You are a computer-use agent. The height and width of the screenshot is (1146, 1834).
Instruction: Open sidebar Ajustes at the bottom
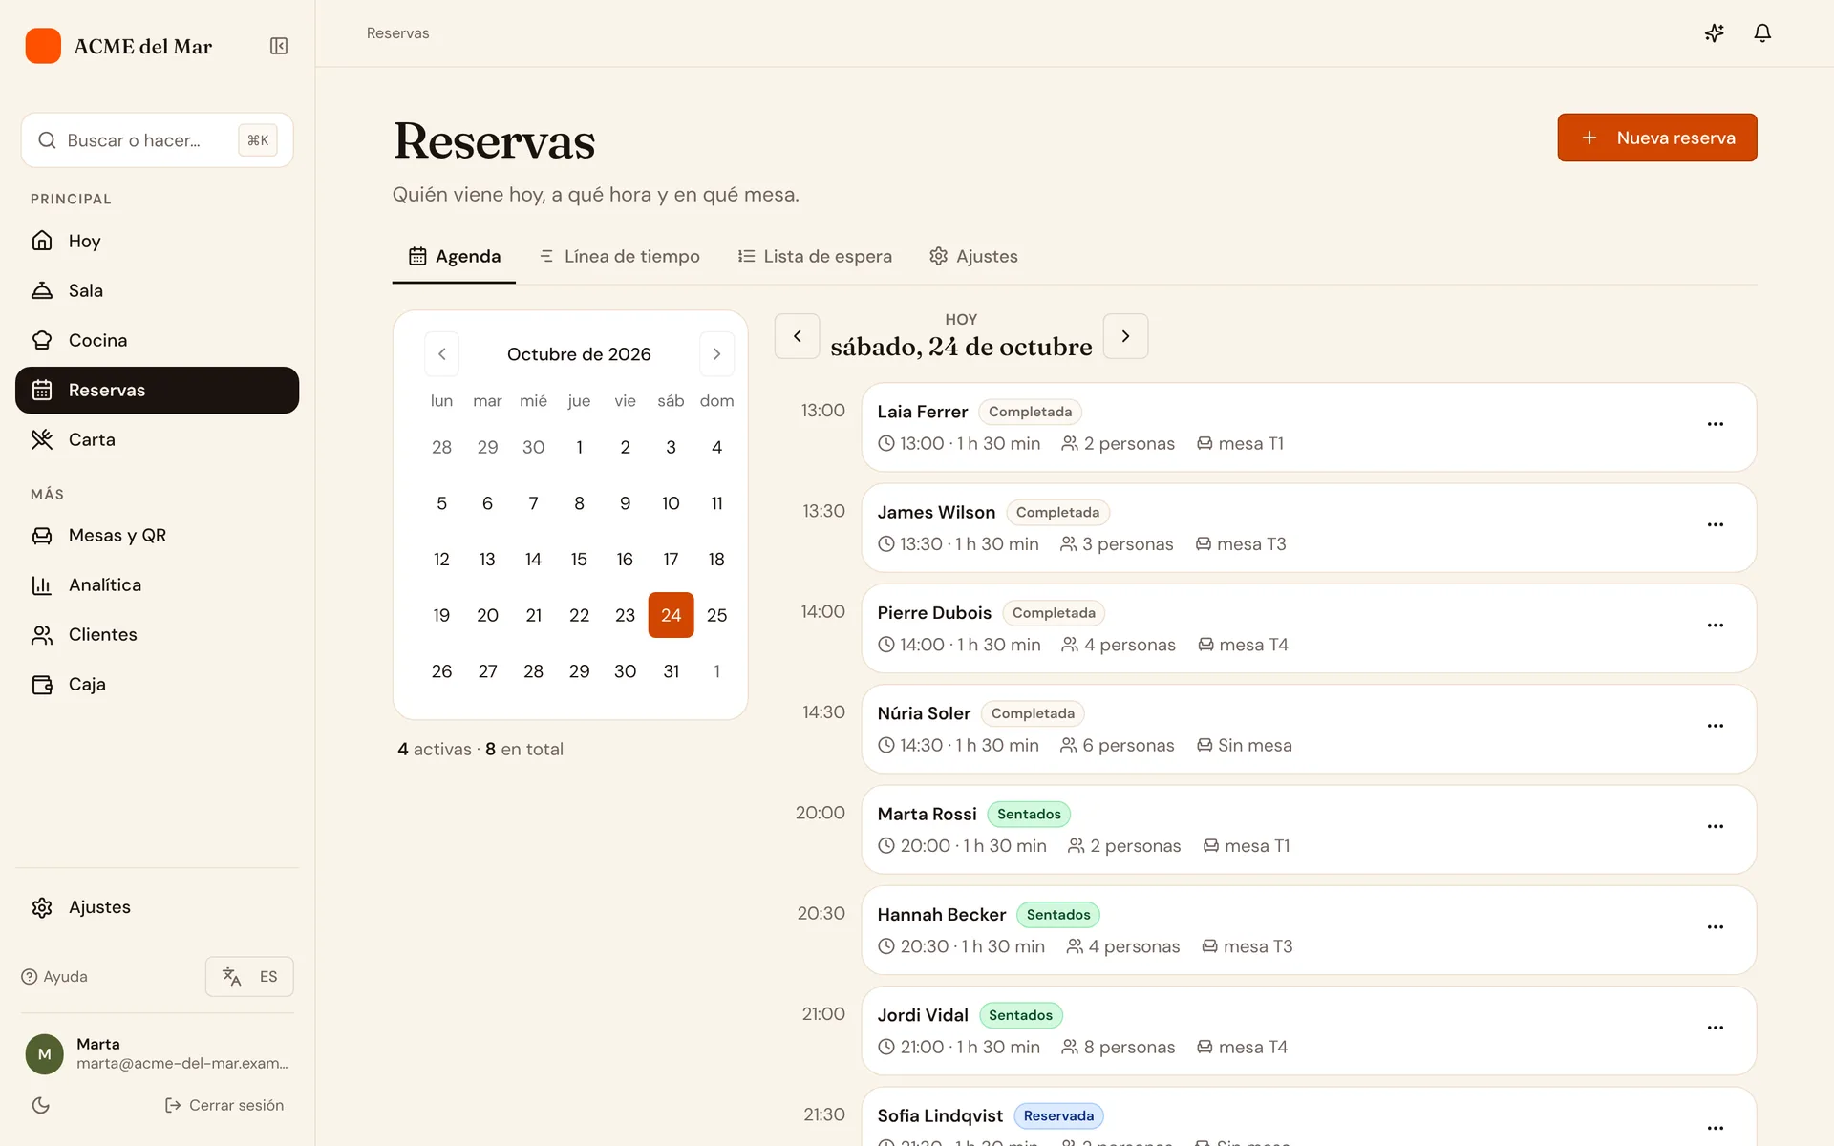(157, 907)
